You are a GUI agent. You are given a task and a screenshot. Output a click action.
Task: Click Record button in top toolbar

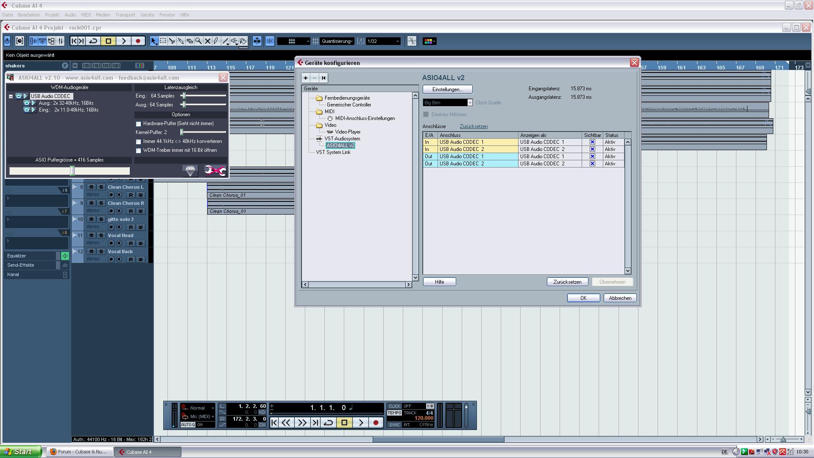pyautogui.click(x=138, y=41)
